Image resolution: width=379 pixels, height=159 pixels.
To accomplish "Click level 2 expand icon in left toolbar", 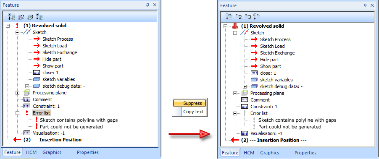I will point(21,16).
